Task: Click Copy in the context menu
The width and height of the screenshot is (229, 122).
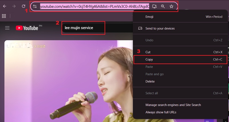Action: (149, 59)
